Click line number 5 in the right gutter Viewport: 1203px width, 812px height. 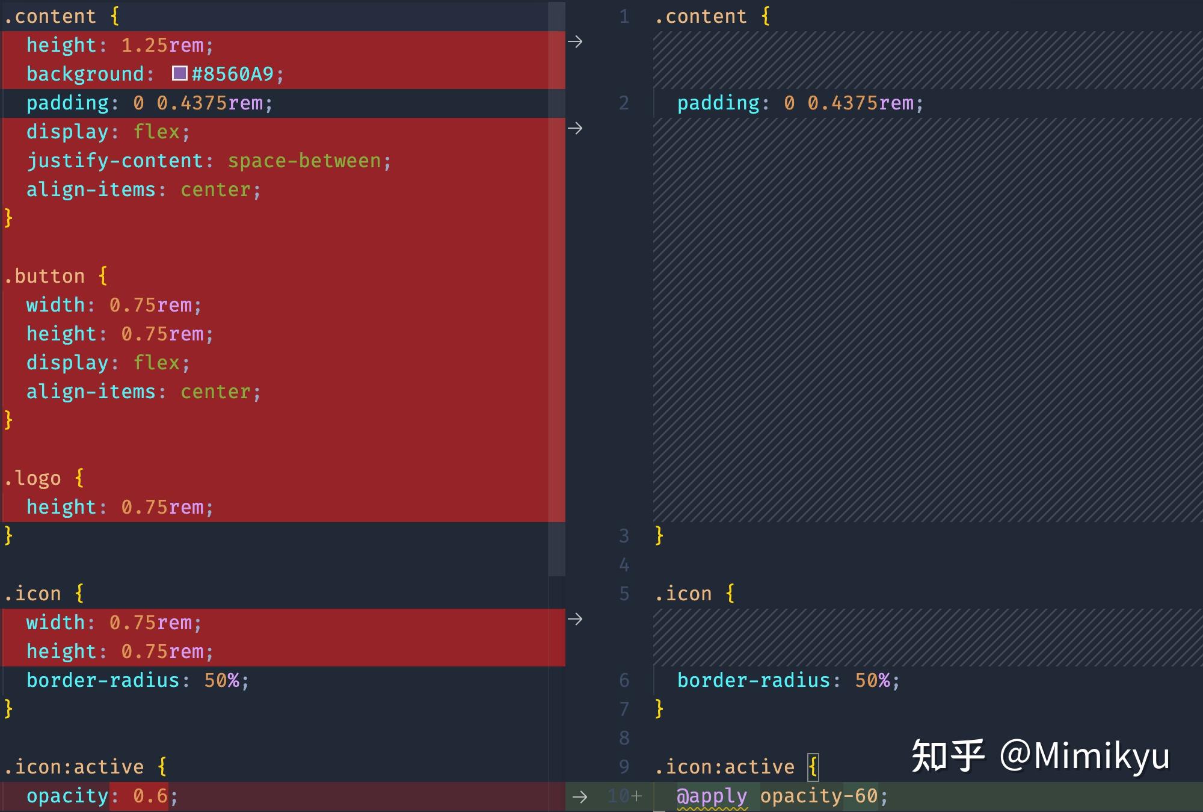(623, 594)
